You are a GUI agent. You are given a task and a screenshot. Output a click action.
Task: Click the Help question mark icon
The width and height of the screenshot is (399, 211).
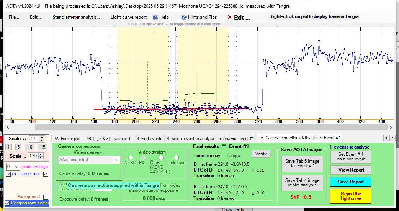(155, 17)
